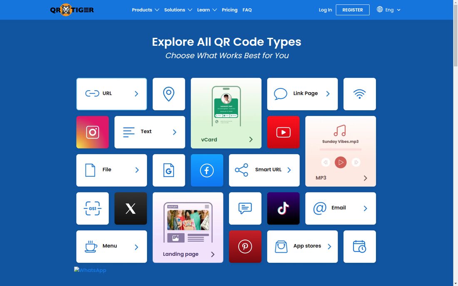The width and height of the screenshot is (458, 286).
Task: Click the arrow on Landing page tile
Action: (213, 254)
